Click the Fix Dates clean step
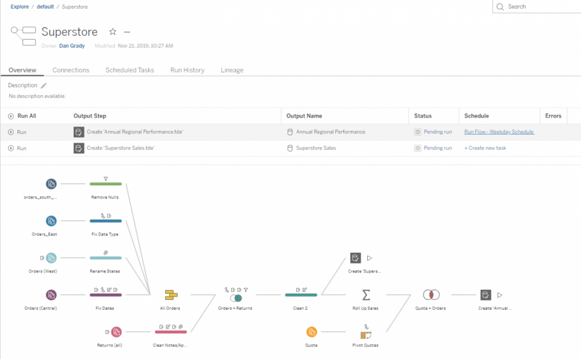This screenshot has width=581, height=359. (x=106, y=295)
